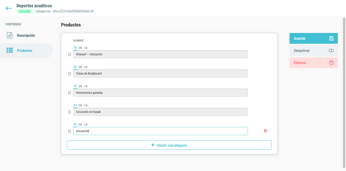Click the Kitesurf — Iniciación name field
The height and width of the screenshot is (171, 346).
point(161,54)
